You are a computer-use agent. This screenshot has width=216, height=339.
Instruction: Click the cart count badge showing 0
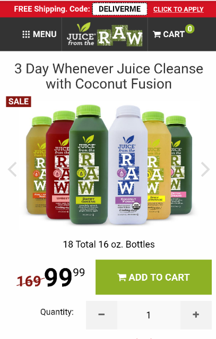(x=189, y=29)
